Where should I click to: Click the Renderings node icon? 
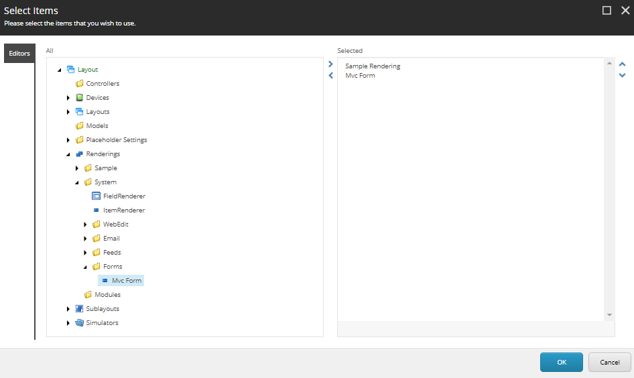tap(79, 154)
